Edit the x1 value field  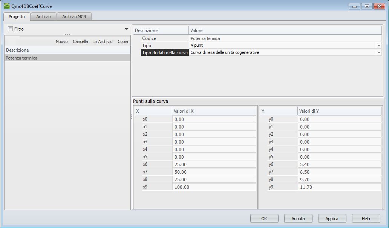tap(214, 127)
